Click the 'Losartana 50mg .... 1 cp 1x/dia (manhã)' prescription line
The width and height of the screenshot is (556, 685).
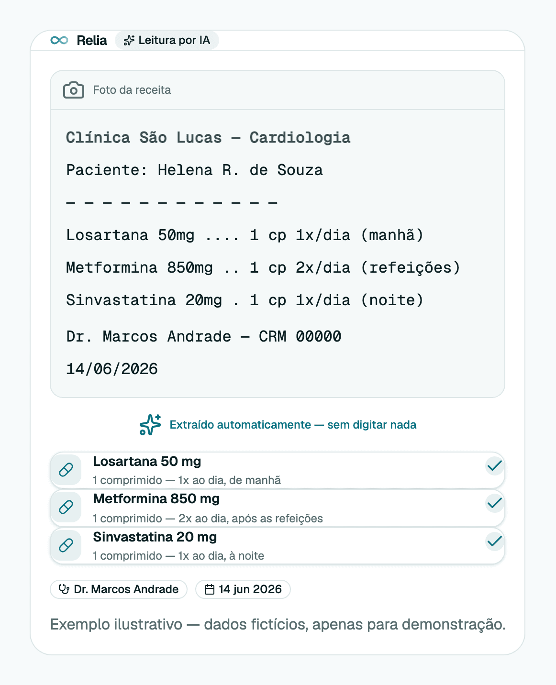pos(245,235)
